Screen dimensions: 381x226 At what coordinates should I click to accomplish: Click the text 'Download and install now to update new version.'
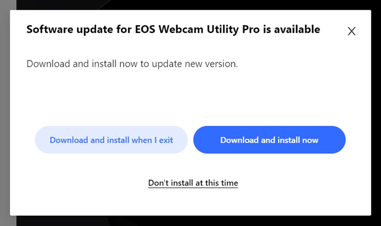(x=132, y=64)
